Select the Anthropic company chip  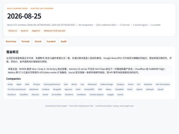150,89
